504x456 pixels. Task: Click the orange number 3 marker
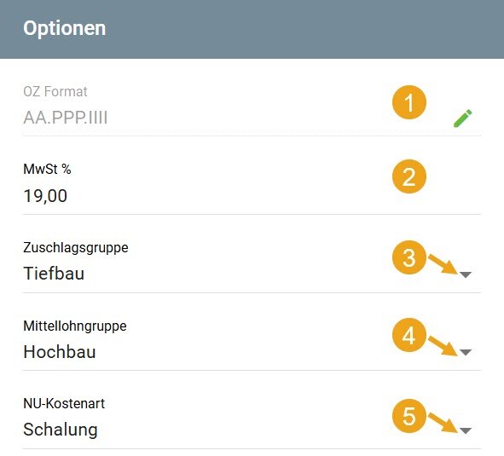tap(409, 257)
